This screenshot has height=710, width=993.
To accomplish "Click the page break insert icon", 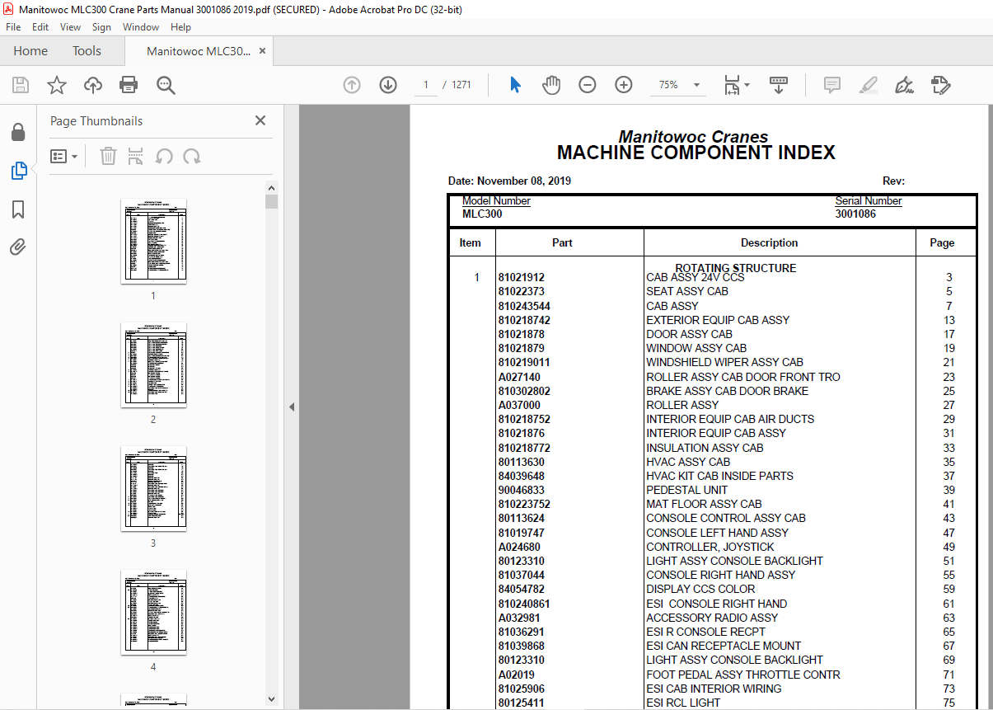I will [136, 156].
